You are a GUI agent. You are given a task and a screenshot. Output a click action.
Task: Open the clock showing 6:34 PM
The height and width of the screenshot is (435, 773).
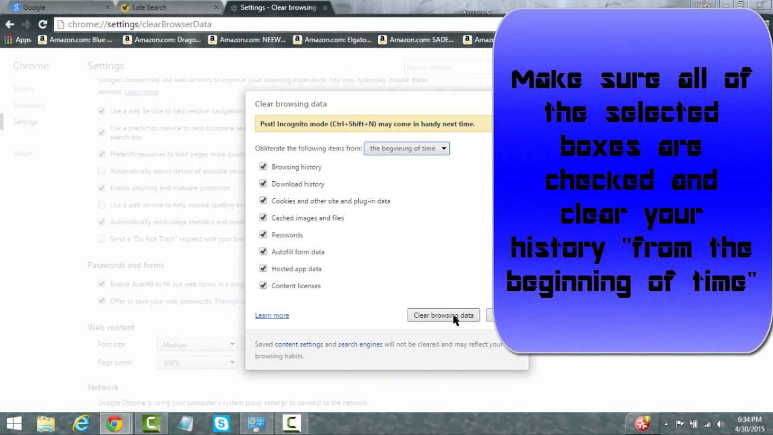[x=750, y=424]
